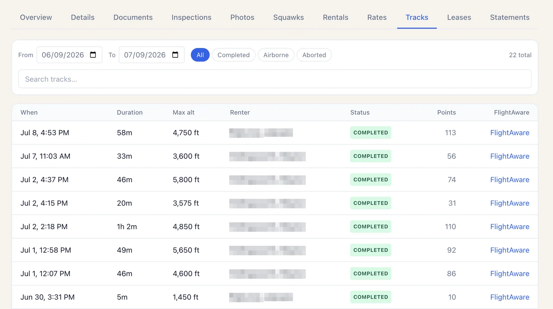This screenshot has width=553, height=309.
Task: Switch to the Squawks tab
Action: pyautogui.click(x=289, y=17)
